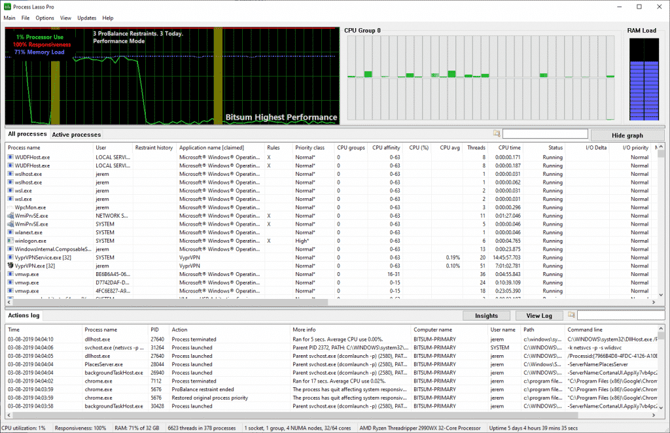Screen dimensions: 670x433
Task: Click the CPU Group 0 core graph
Action: coord(481,78)
